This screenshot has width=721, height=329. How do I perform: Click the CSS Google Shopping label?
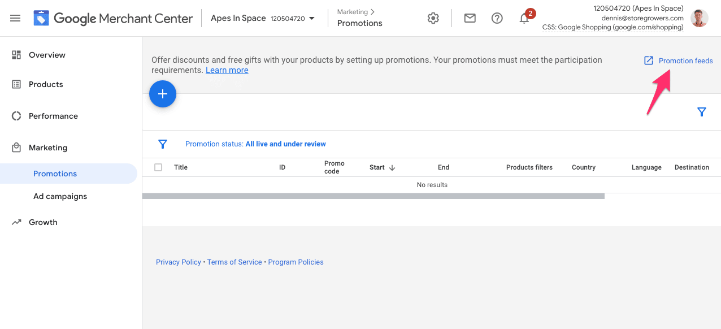(613, 27)
